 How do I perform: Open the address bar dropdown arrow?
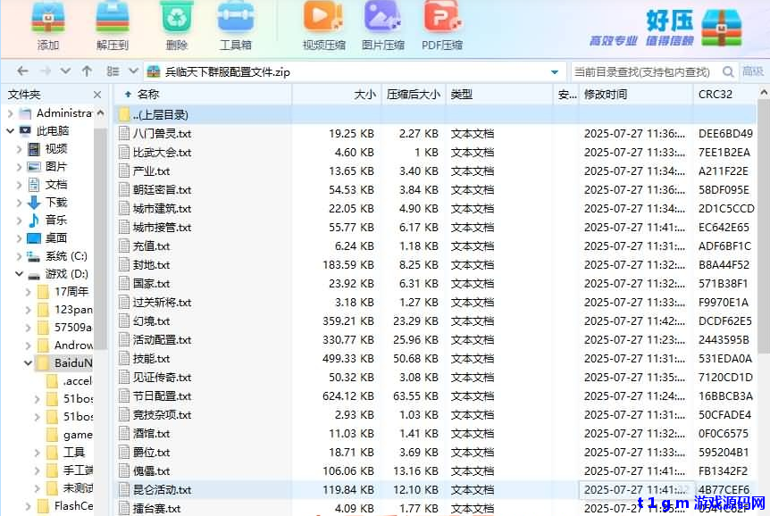pos(554,71)
